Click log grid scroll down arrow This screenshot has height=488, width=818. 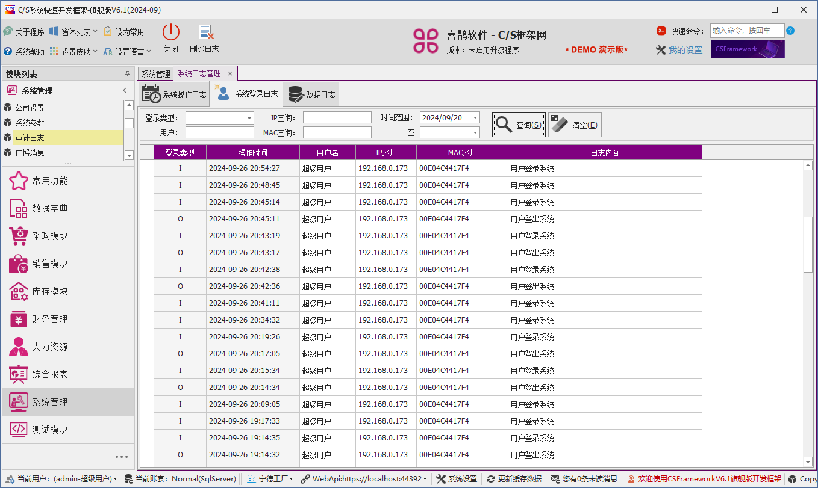point(808,462)
